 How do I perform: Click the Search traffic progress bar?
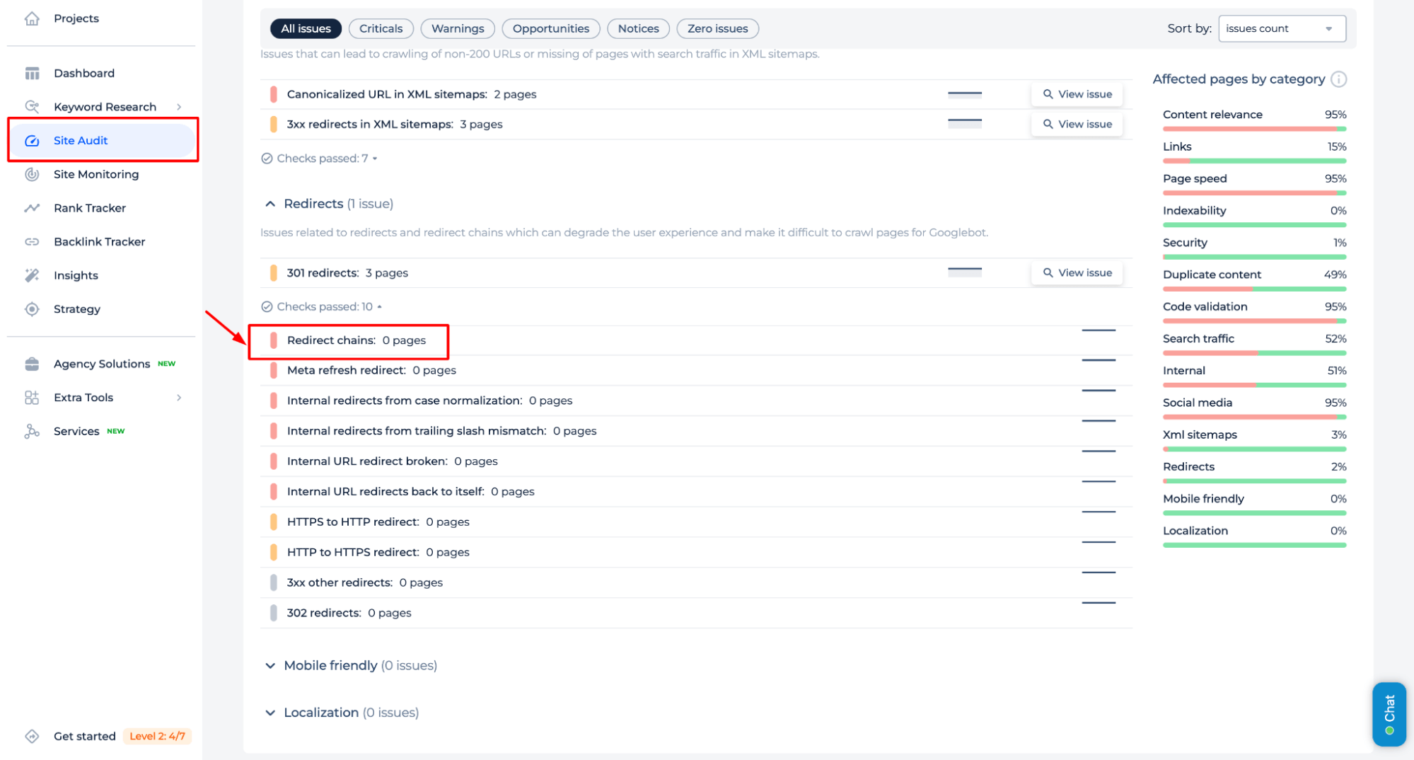point(1254,353)
